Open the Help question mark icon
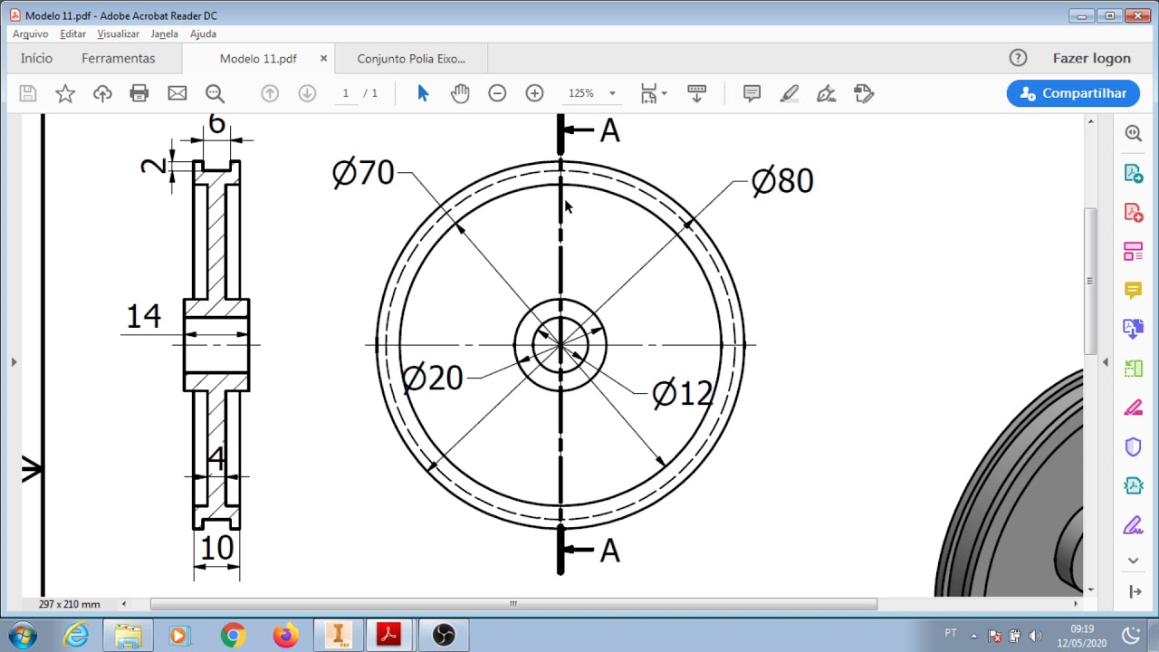The image size is (1159, 652). coord(1018,58)
